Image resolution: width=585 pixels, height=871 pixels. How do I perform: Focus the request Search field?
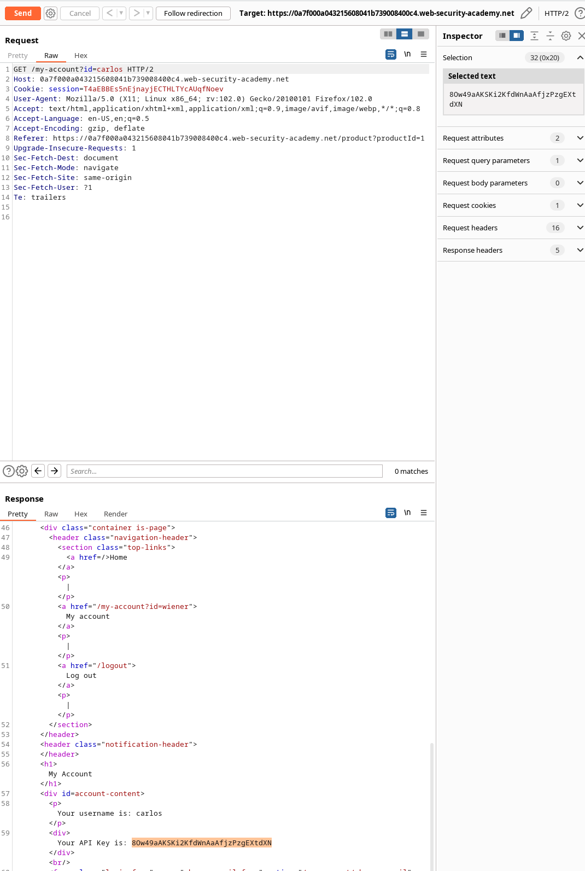point(225,471)
